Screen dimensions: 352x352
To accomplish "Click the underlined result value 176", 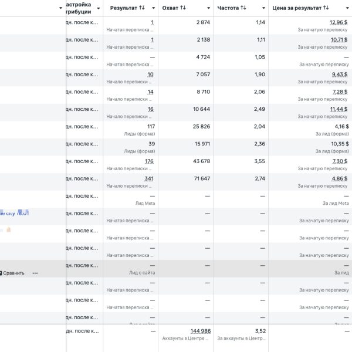I will [x=148, y=161].
